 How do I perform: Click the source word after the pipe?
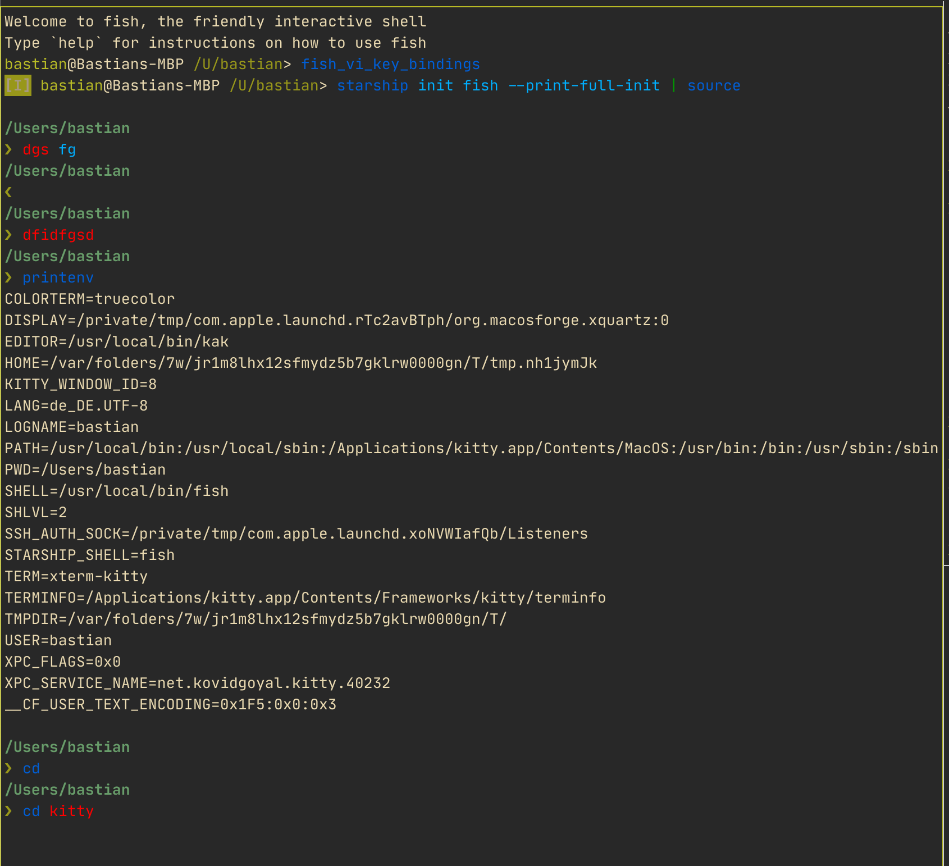click(x=713, y=85)
